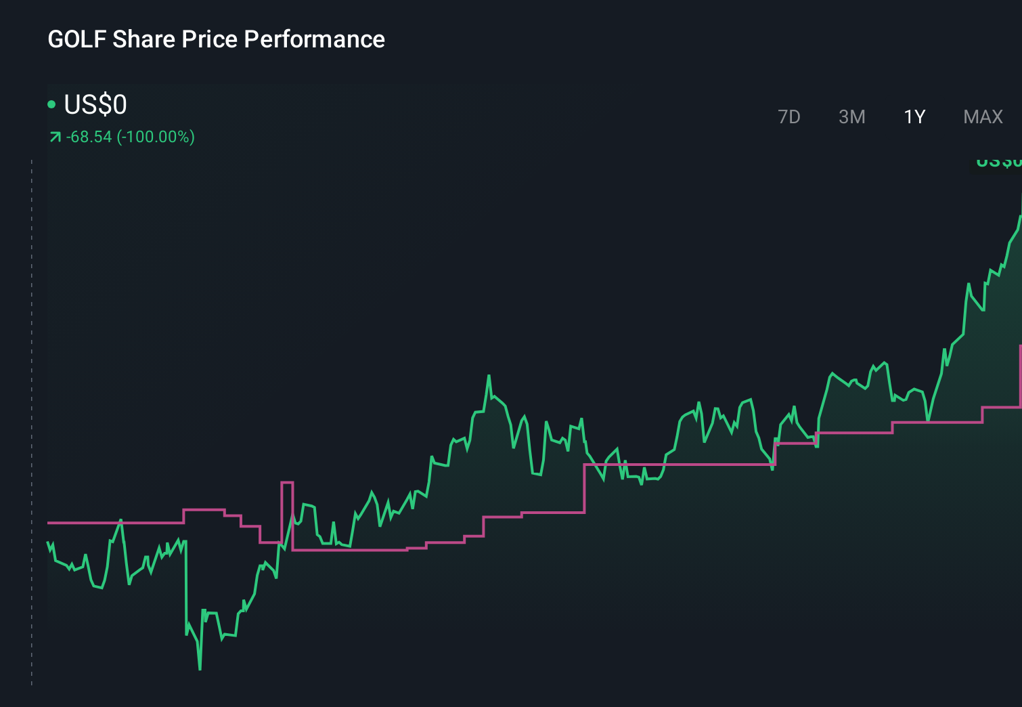Toggle the share price series via its legend marker
1022x707 pixels.
(52, 104)
